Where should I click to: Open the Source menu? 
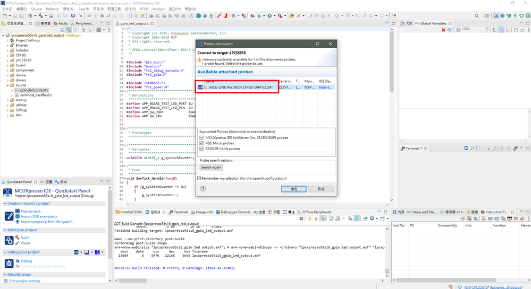point(36,9)
